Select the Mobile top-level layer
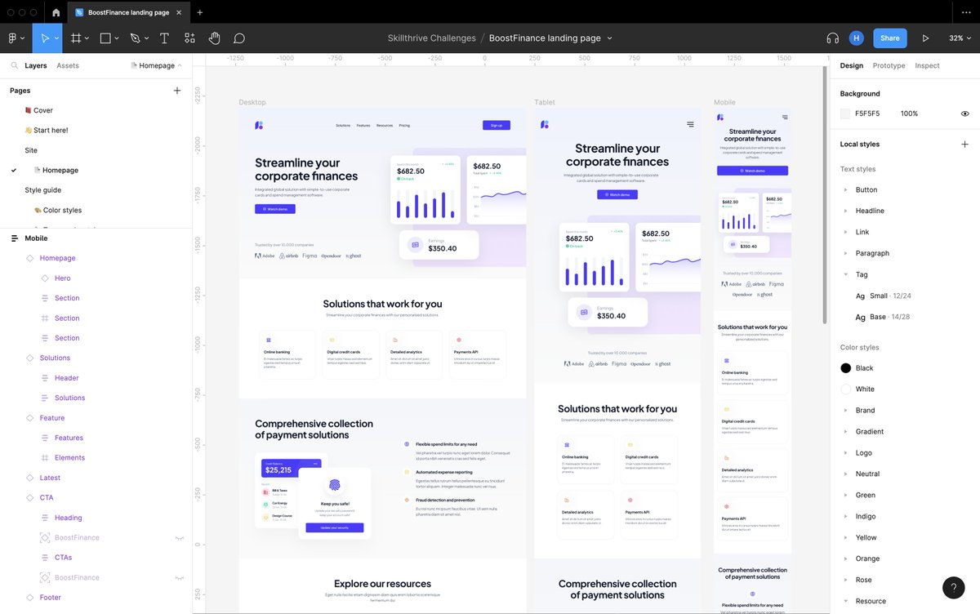The image size is (980, 614). pyautogui.click(x=36, y=238)
